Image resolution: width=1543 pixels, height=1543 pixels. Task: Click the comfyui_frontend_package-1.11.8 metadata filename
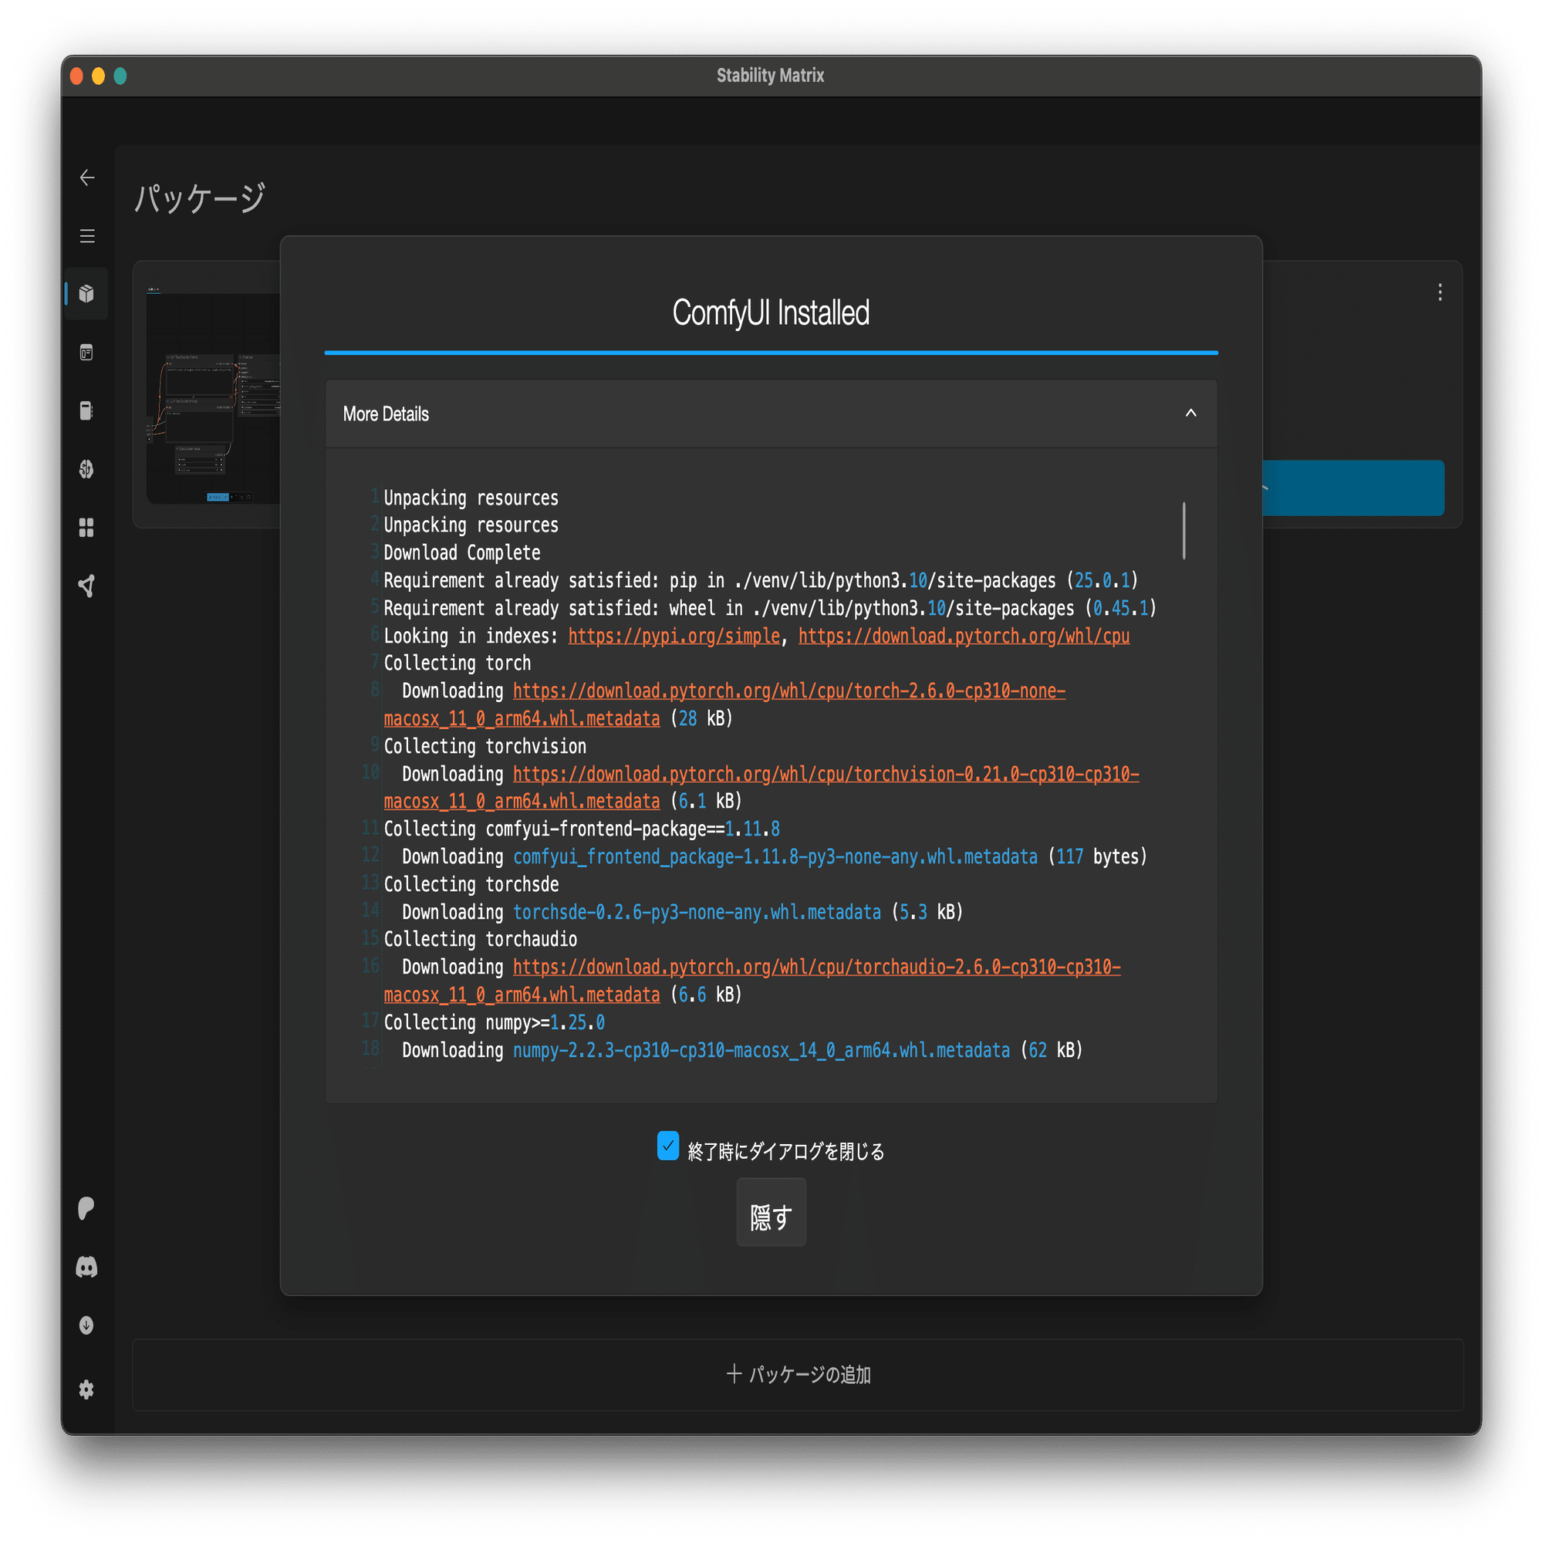pos(775,856)
